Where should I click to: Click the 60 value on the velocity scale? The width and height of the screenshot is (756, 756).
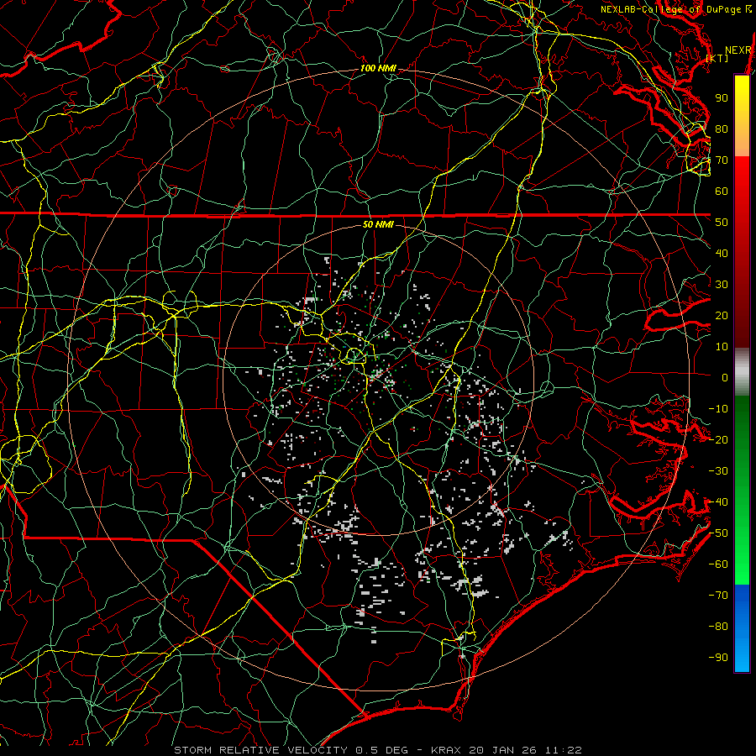pos(722,192)
